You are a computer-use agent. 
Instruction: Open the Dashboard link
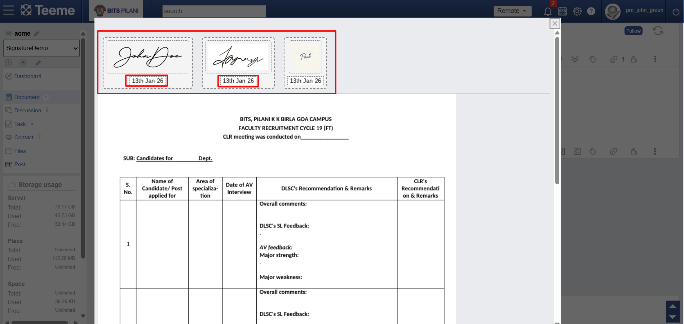(x=28, y=76)
